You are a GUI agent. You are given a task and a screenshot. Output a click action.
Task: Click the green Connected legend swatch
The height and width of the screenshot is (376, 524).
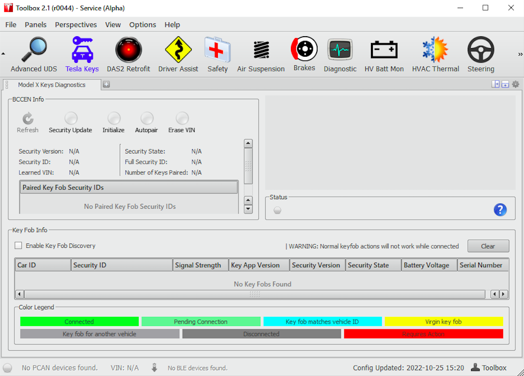coord(79,321)
